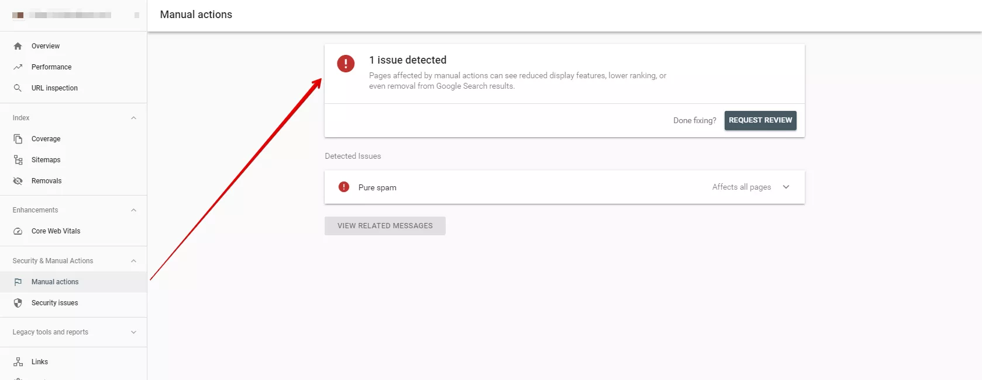This screenshot has width=982, height=380.
Task: Open the Coverage report
Action: pos(73,139)
